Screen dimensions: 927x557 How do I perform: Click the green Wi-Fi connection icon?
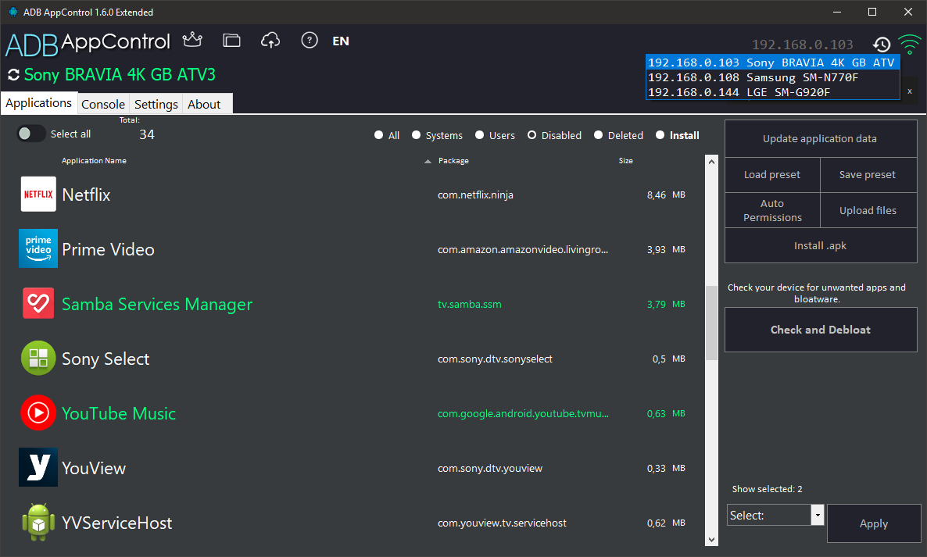tap(909, 45)
